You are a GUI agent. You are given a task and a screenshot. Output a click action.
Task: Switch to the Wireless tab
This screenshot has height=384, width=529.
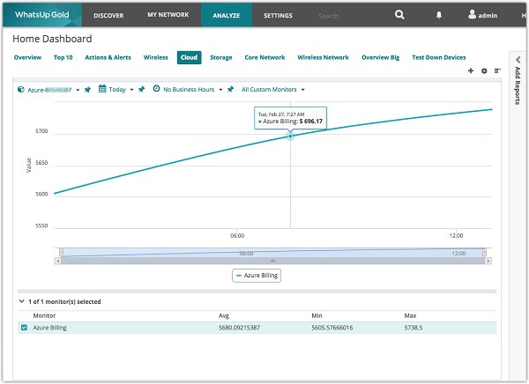point(155,57)
